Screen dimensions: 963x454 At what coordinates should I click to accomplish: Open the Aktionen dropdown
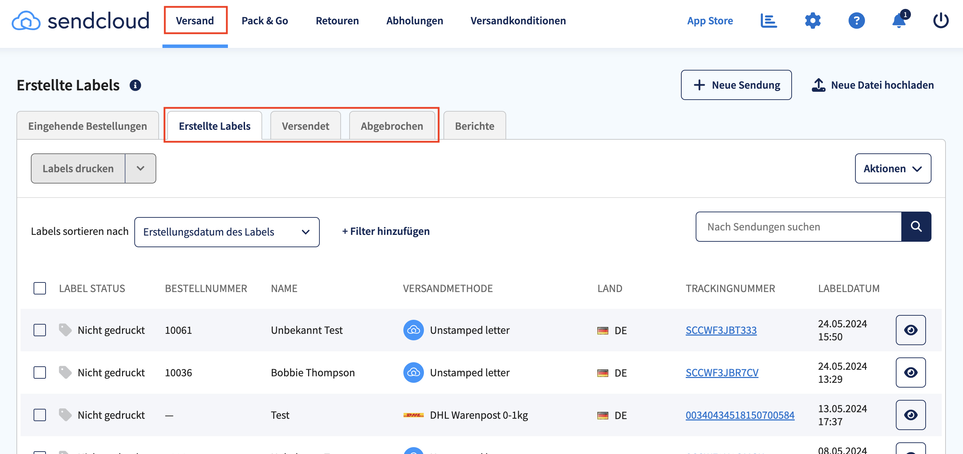click(892, 168)
